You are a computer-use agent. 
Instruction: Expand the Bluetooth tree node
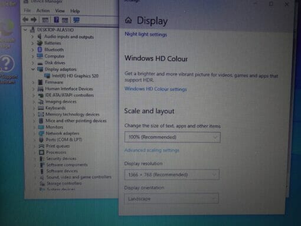[32, 50]
